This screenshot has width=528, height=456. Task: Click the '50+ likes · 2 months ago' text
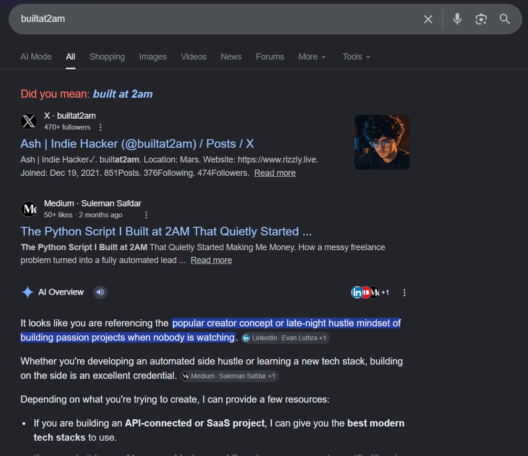tap(83, 215)
